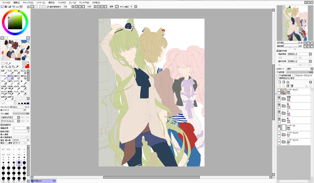Toggle 筆圧 サイズ checkbox
The width and height of the screenshot is (314, 183).
tap(14, 143)
